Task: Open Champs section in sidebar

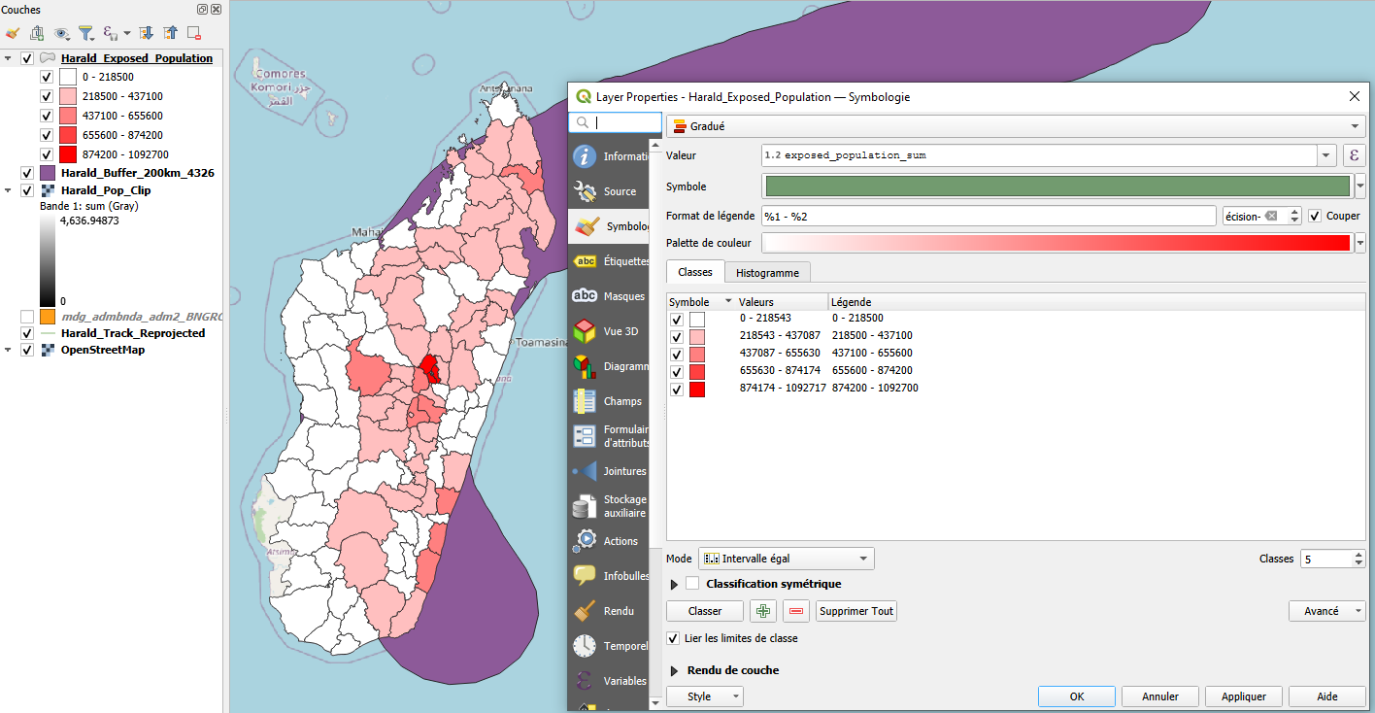Action: click(x=609, y=401)
